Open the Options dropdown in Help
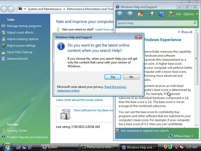 point(191,14)
